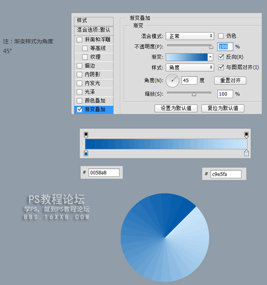267x285 pixels.
Task: Uncheck the 反向(R) reverse checkbox
Action: click(x=220, y=57)
